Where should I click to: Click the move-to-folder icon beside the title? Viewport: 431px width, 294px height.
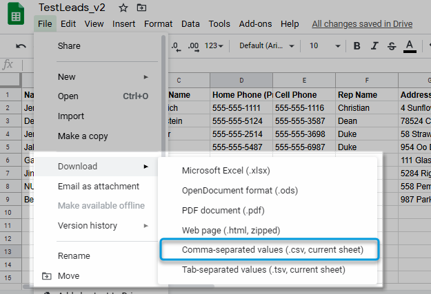click(141, 8)
